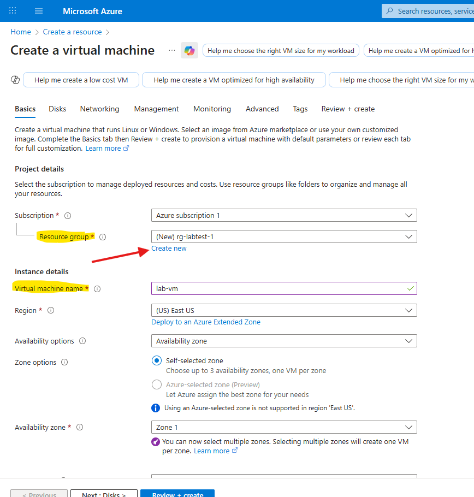The height and width of the screenshot is (497, 474).
Task: Switch to the Monitoring tab
Action: tap(212, 109)
